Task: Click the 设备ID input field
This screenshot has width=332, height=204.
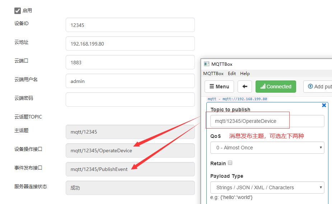Action: (130, 25)
